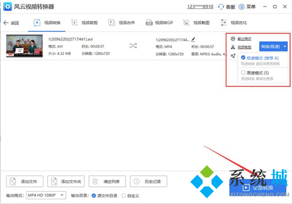Select the 自定义 output directory radio
Image resolution: width=292 pixels, height=204 pixels.
coord(131,196)
